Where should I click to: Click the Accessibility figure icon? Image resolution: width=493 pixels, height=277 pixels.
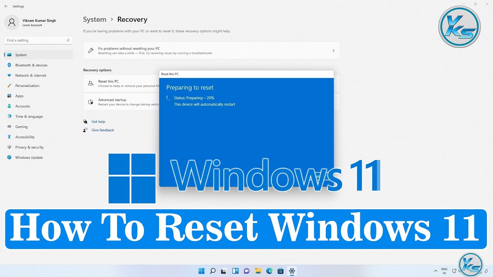pos(9,137)
